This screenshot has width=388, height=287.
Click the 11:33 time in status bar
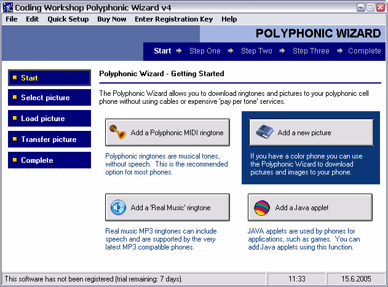pyautogui.click(x=297, y=279)
